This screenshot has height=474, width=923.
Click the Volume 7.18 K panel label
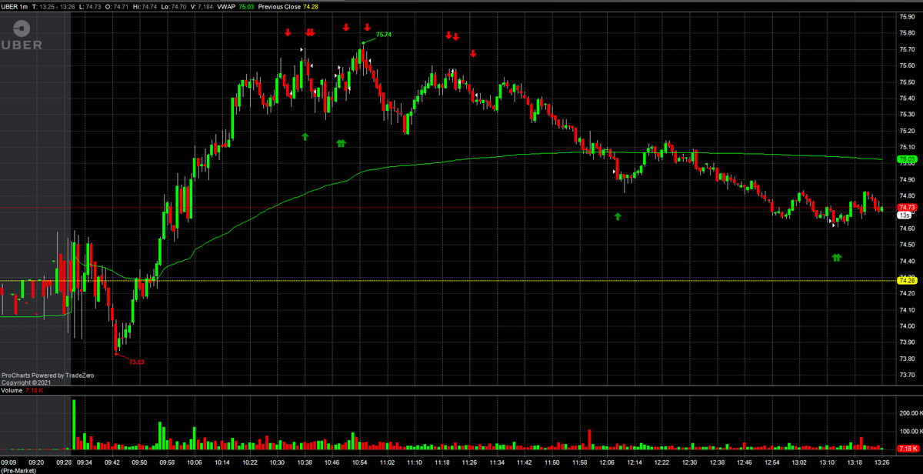(22, 391)
